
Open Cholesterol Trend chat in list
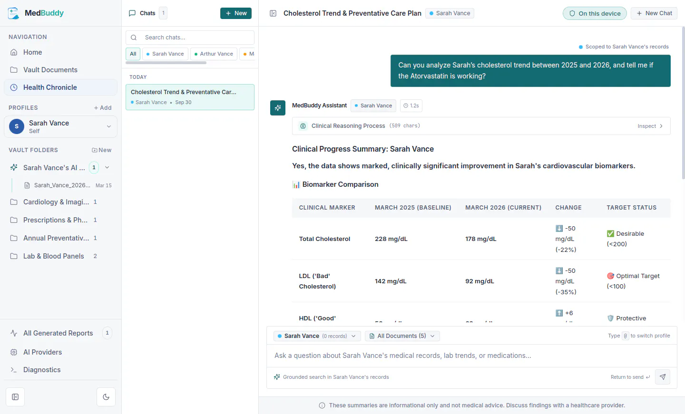[190, 97]
